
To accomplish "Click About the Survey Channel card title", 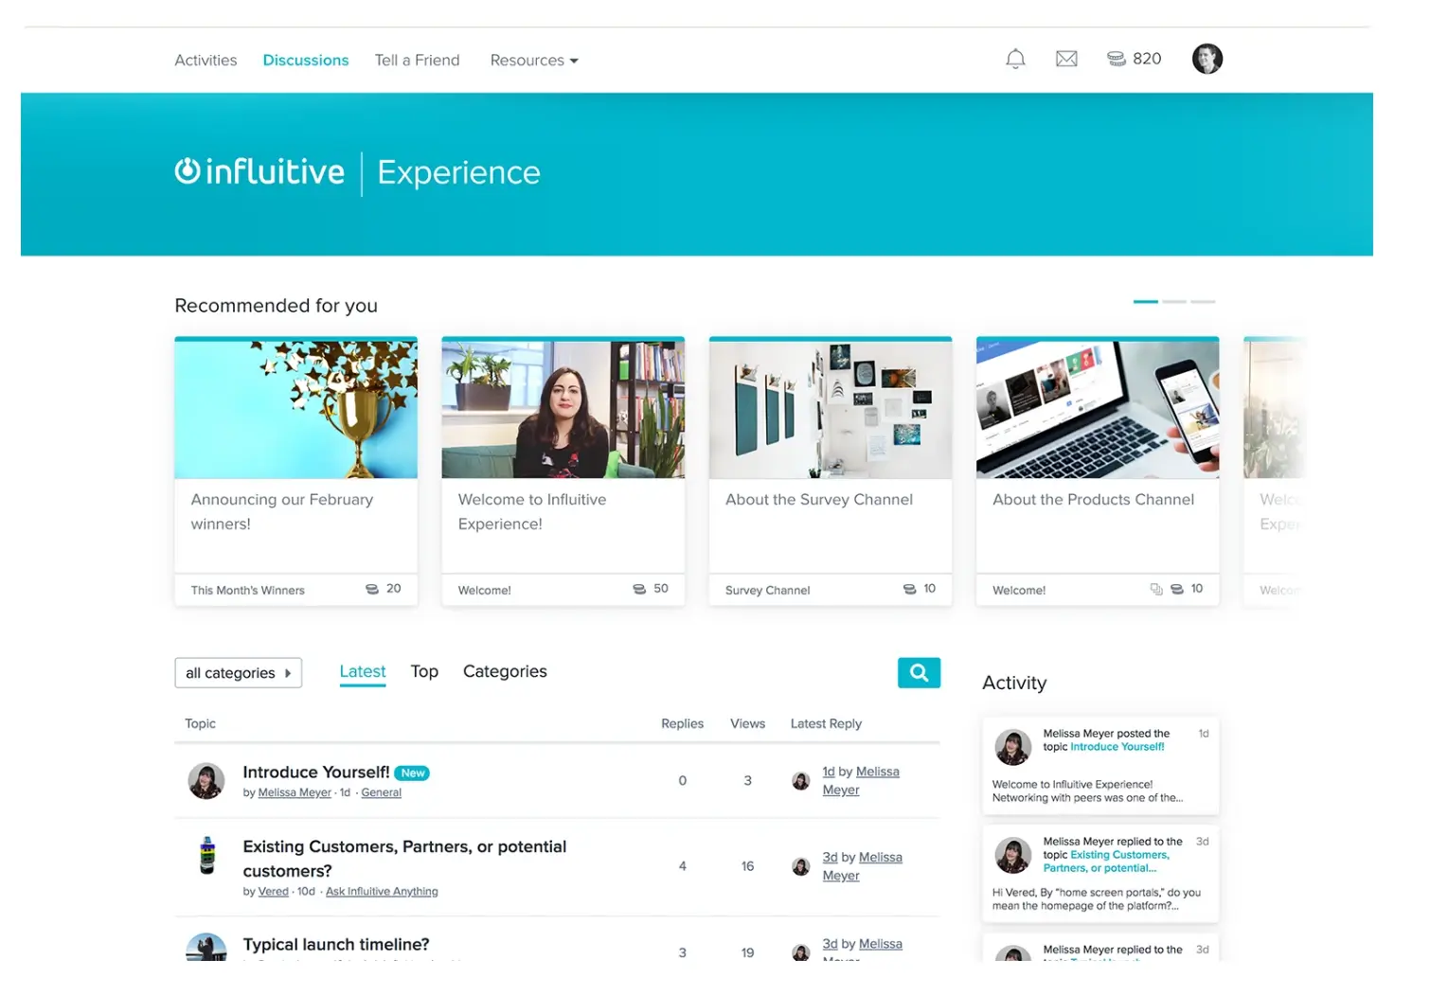I will pos(819,500).
